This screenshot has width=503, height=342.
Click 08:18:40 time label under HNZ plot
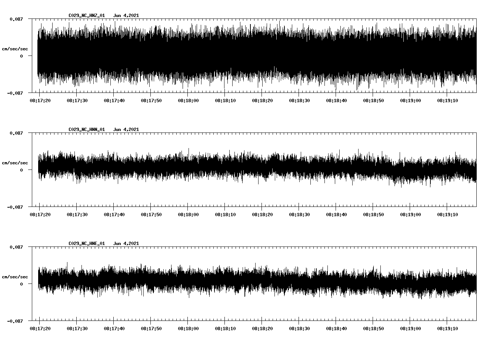click(x=336, y=101)
